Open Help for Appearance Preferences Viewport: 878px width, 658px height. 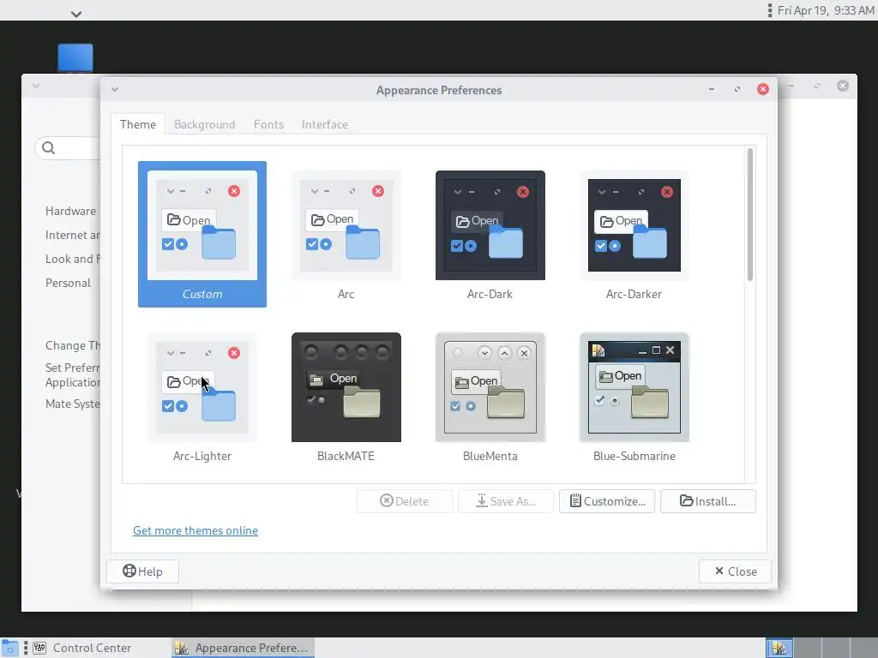tap(143, 571)
